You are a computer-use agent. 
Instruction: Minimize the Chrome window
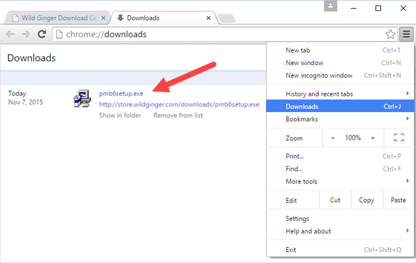[354, 8]
